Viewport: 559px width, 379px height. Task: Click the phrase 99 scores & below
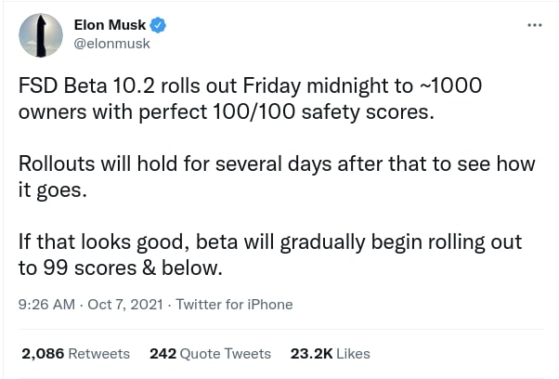point(133,268)
